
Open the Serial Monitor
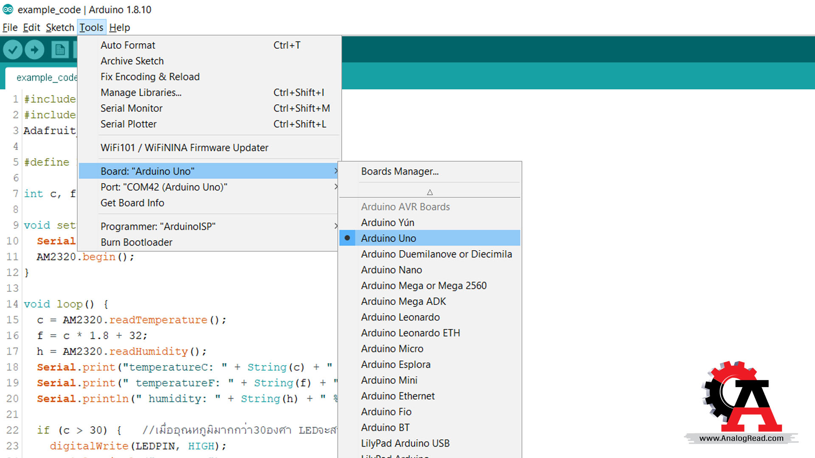(210, 108)
